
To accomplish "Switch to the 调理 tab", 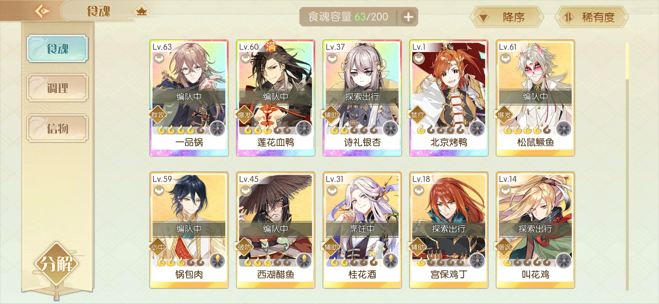I will (57, 88).
